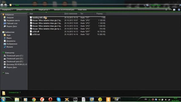
Task: Open Дисковод BD-ROM (G:)
Action: (17, 64)
